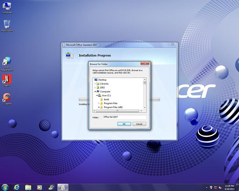Open the Recycle Bin desktop icon

tap(7, 26)
